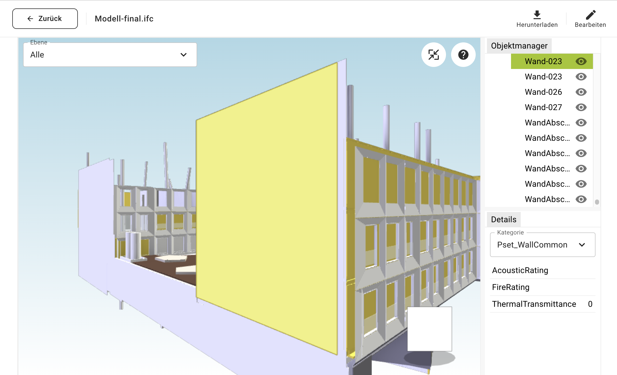Toggle the eye of the first WandAbsc... item
Screen dimensions: 617x375
pos(581,123)
